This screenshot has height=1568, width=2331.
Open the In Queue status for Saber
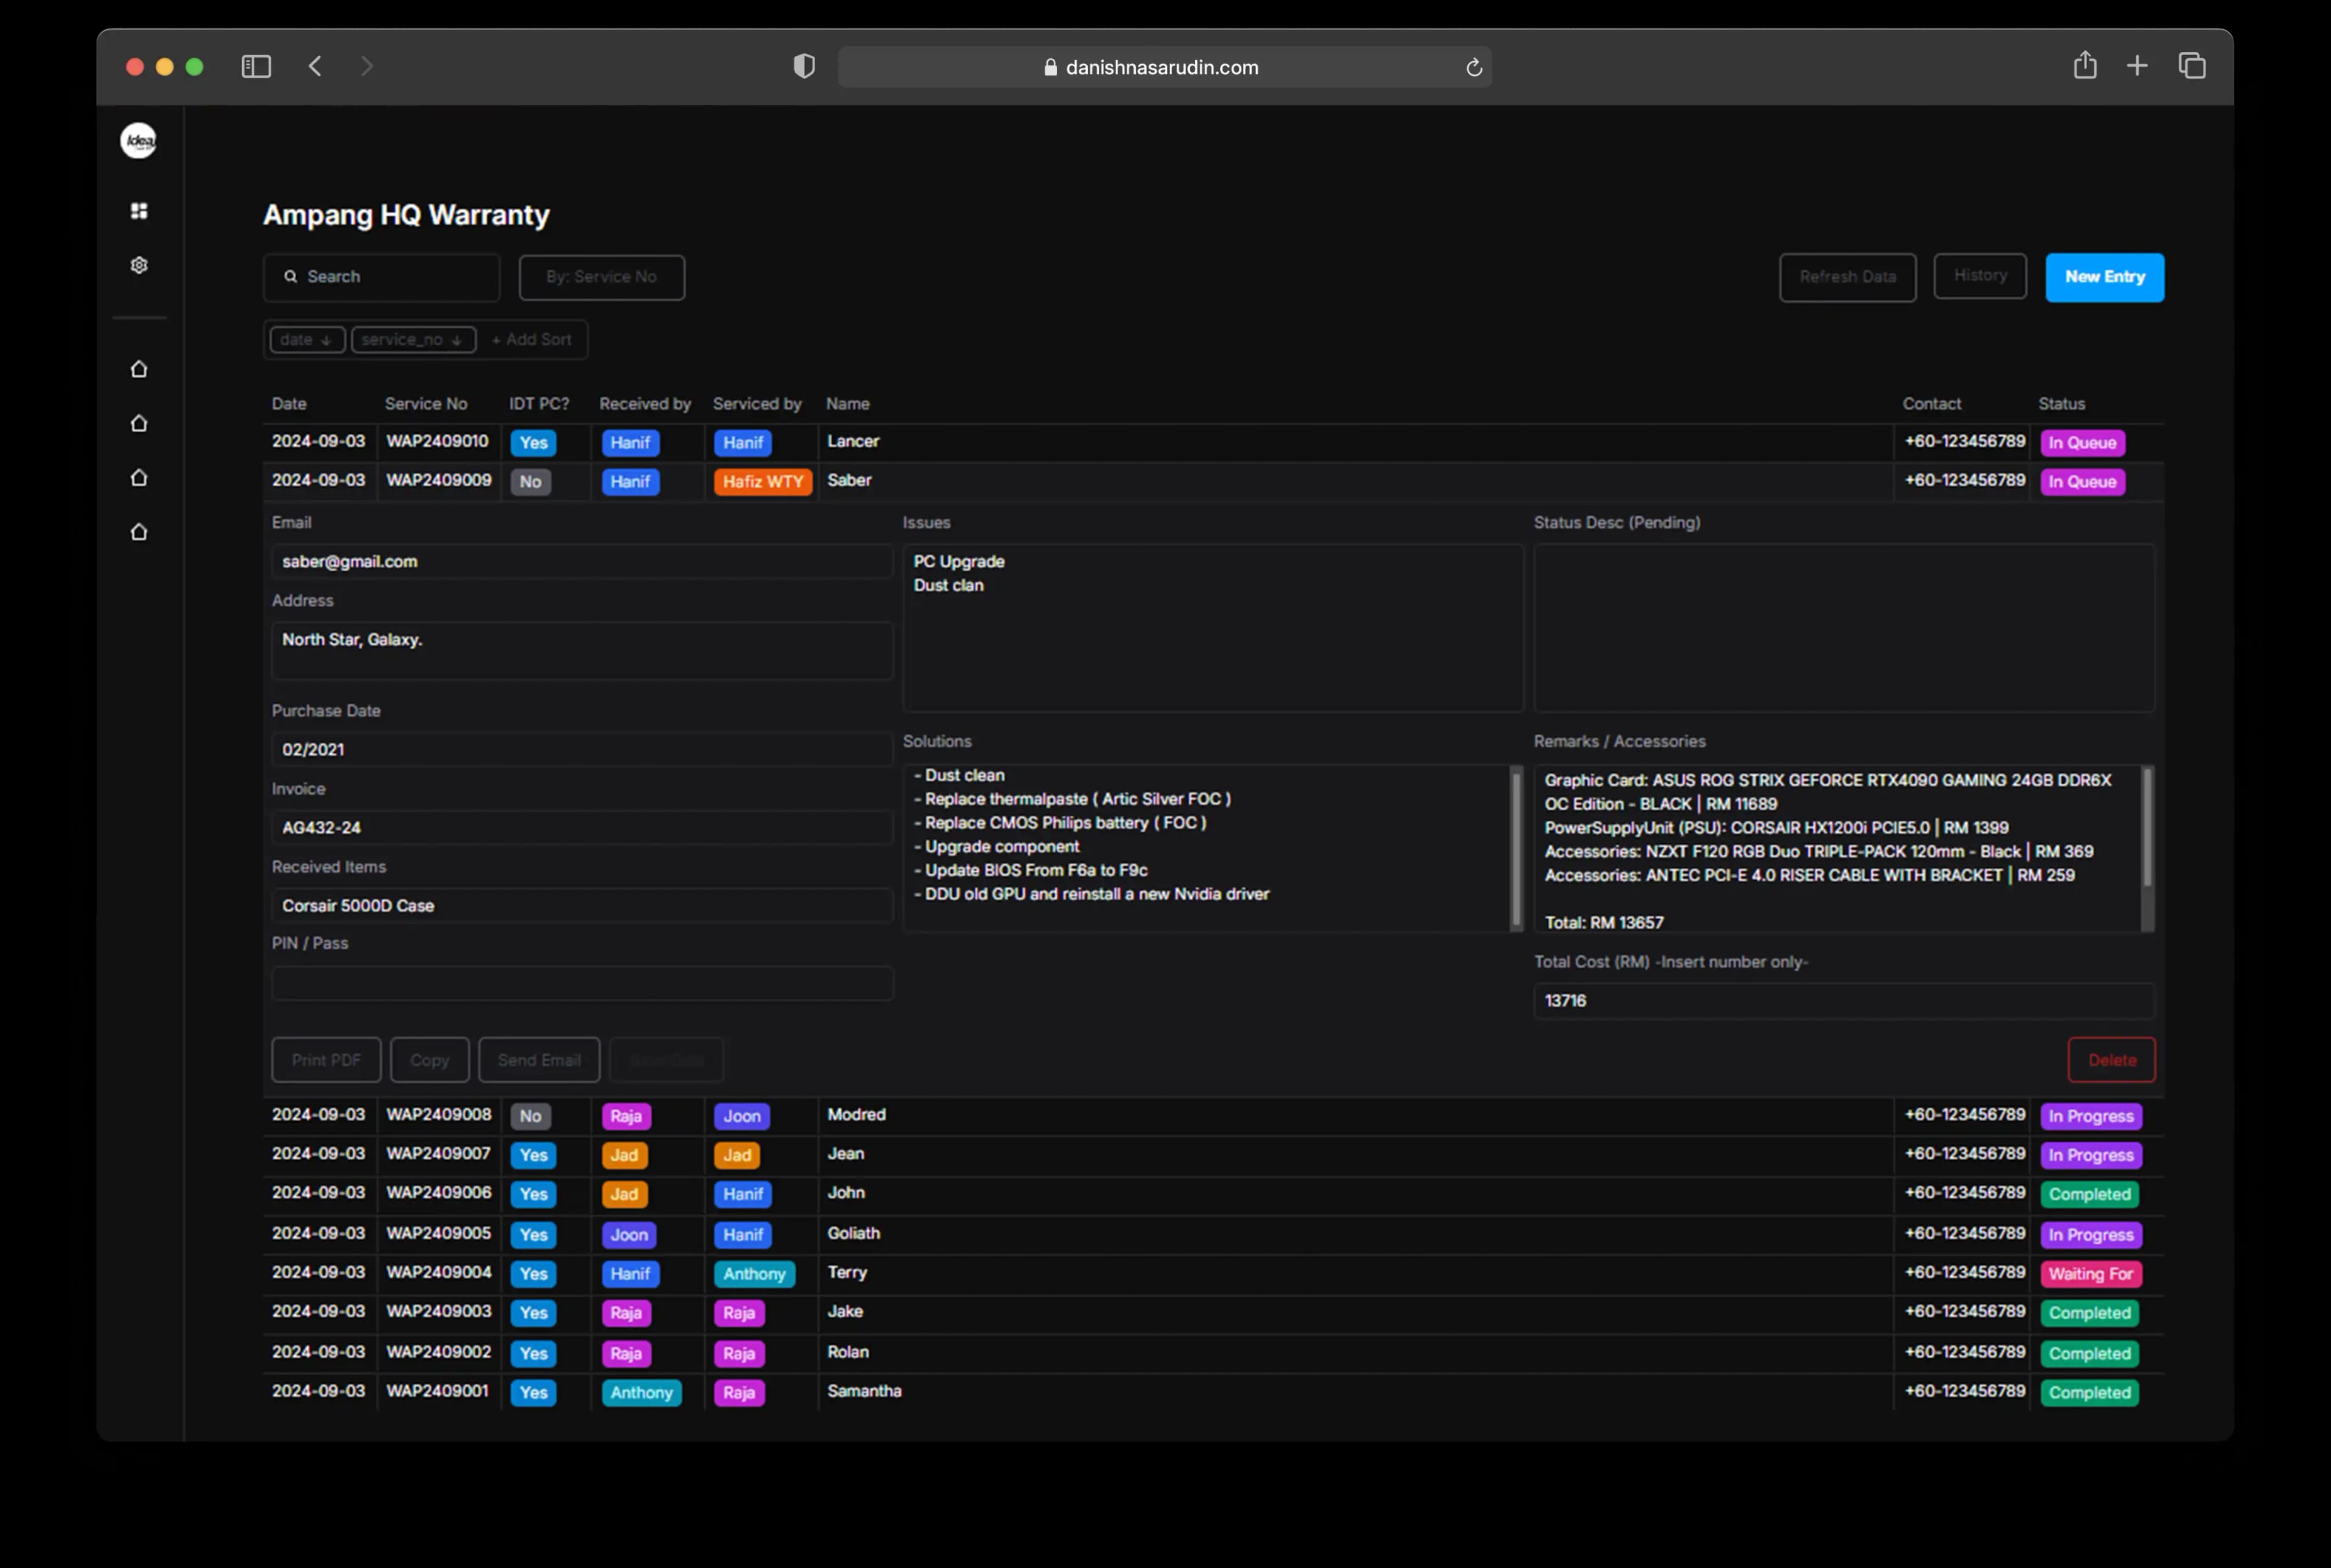[x=2082, y=482]
